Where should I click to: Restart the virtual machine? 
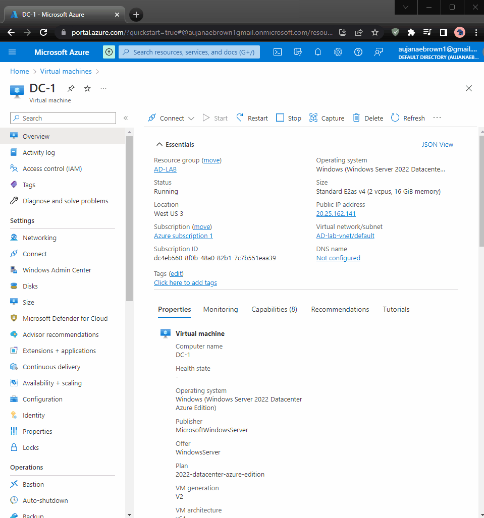(252, 118)
